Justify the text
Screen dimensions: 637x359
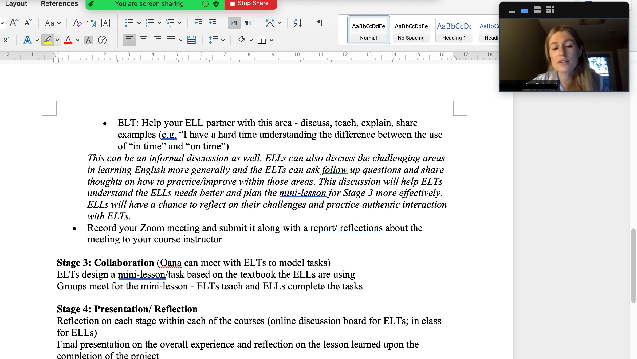[171, 40]
